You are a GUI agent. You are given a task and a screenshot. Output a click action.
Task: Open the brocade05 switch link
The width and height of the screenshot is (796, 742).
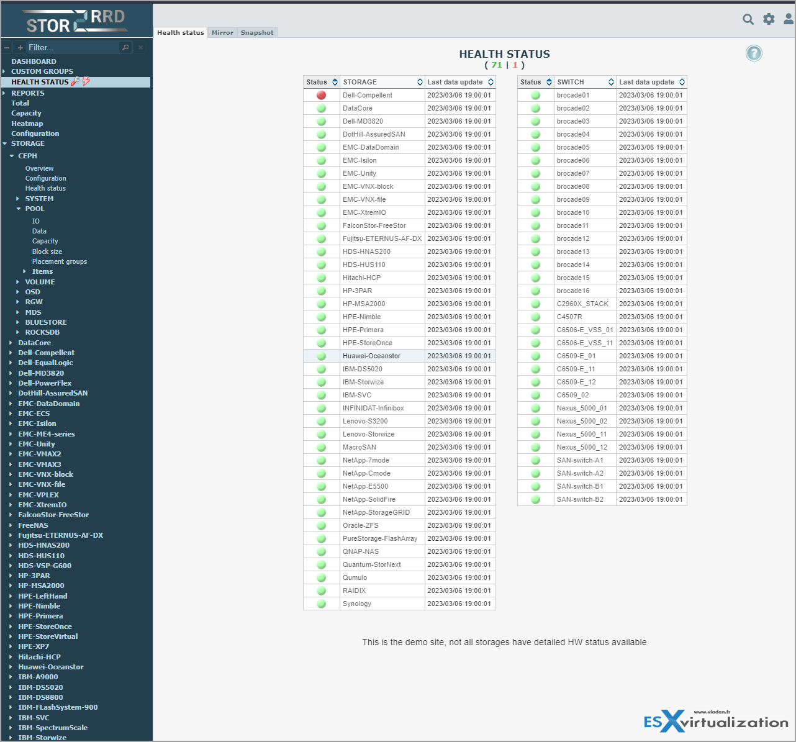(573, 147)
